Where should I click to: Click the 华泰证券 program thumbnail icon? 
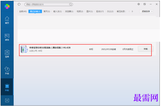click(24, 49)
